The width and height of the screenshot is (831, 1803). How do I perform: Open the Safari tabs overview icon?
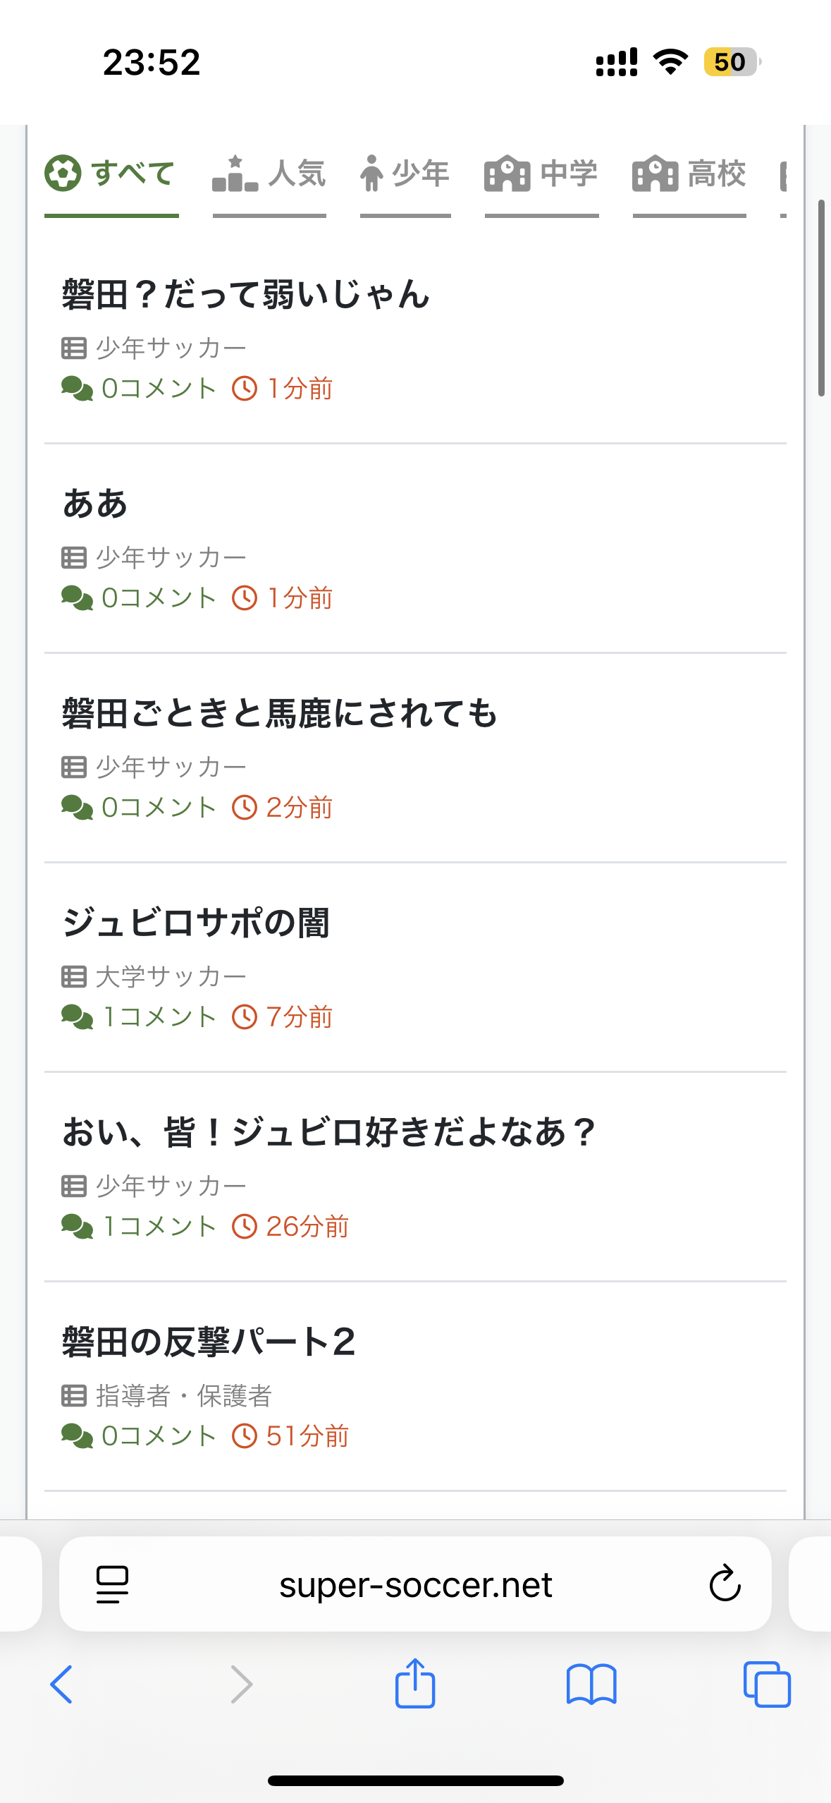pyautogui.click(x=766, y=1684)
